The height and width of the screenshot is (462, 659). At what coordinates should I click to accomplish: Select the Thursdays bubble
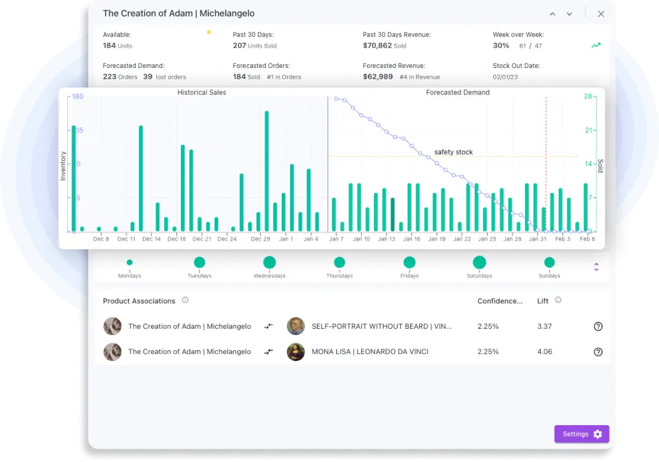340,263
